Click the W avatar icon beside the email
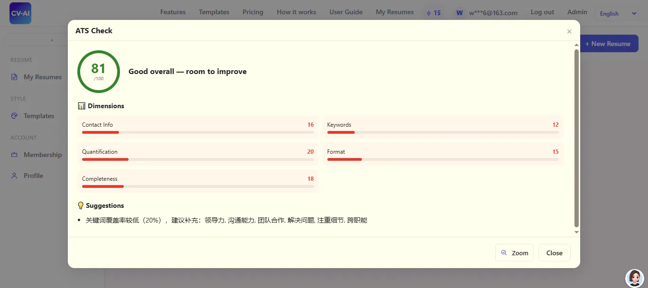 coord(459,13)
